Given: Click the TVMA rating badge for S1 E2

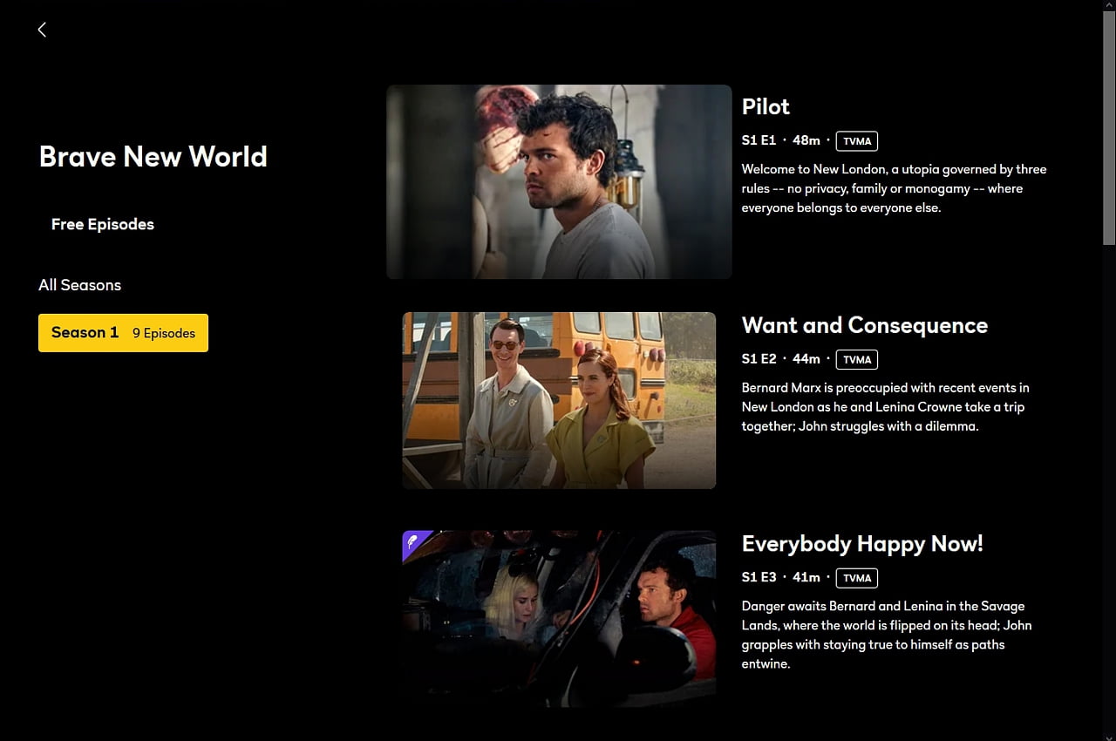Looking at the screenshot, I should tap(857, 359).
